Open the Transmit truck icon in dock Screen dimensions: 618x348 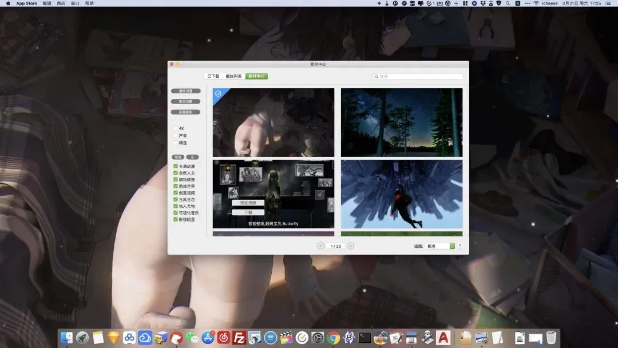pos(161,337)
